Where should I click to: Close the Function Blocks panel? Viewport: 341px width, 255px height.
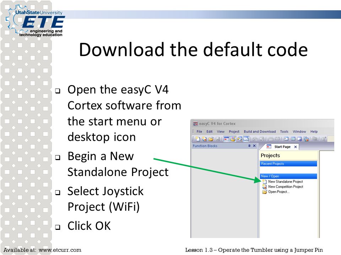pyautogui.click(x=254, y=146)
